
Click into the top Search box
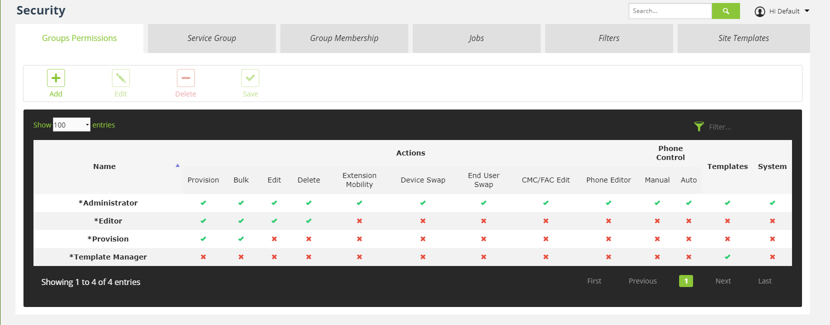[670, 11]
